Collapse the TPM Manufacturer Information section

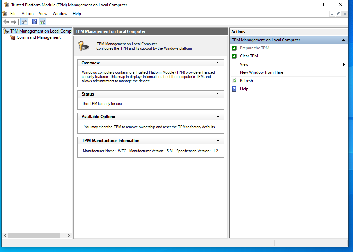click(x=218, y=140)
